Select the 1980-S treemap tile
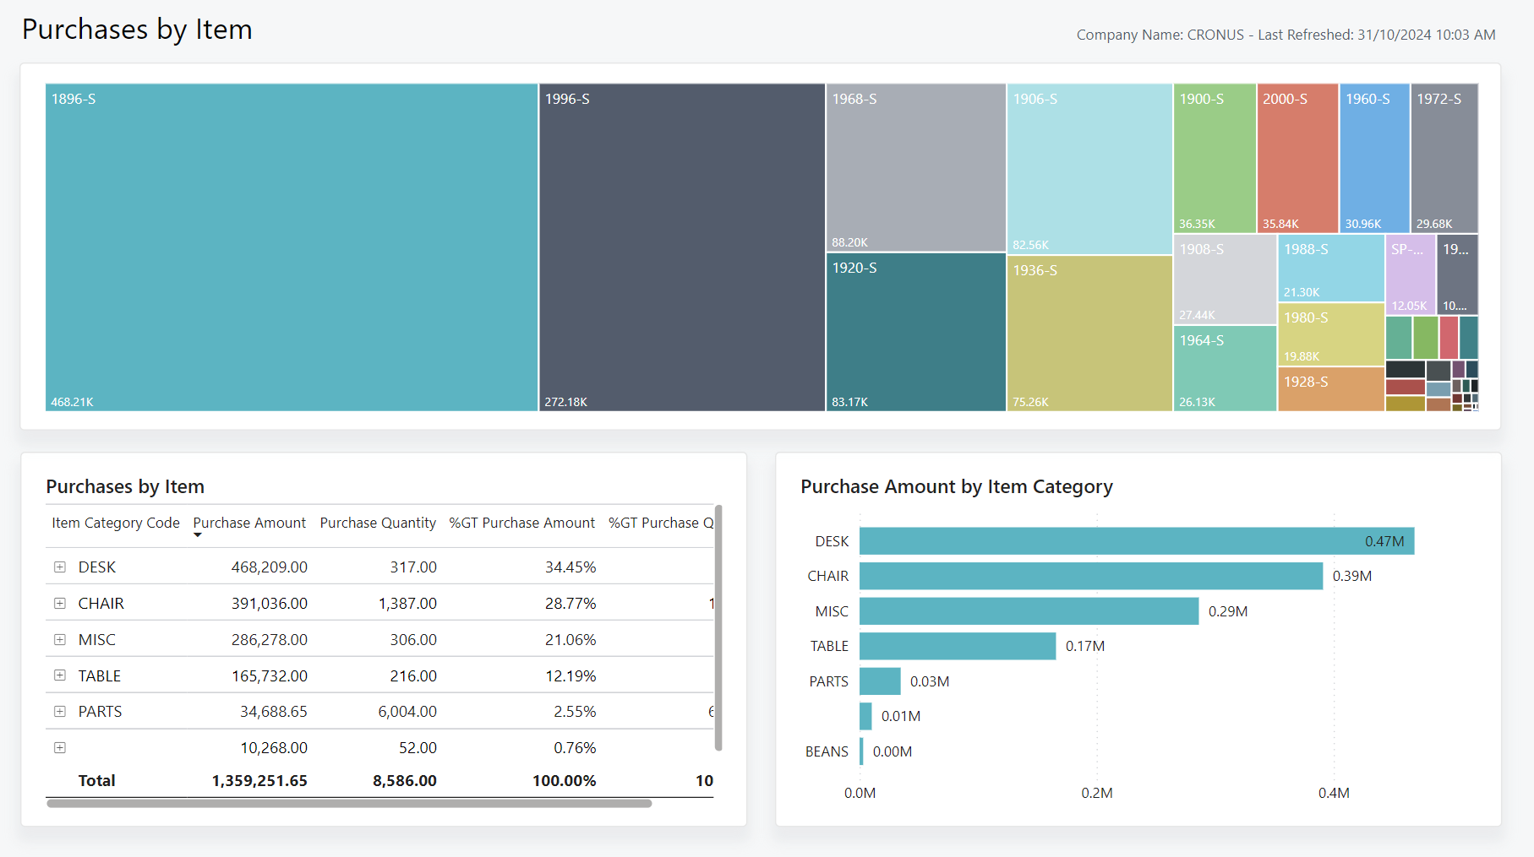 [1330, 334]
